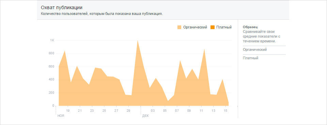
Task: Click the НОЯ month label
Action: tap(61, 116)
